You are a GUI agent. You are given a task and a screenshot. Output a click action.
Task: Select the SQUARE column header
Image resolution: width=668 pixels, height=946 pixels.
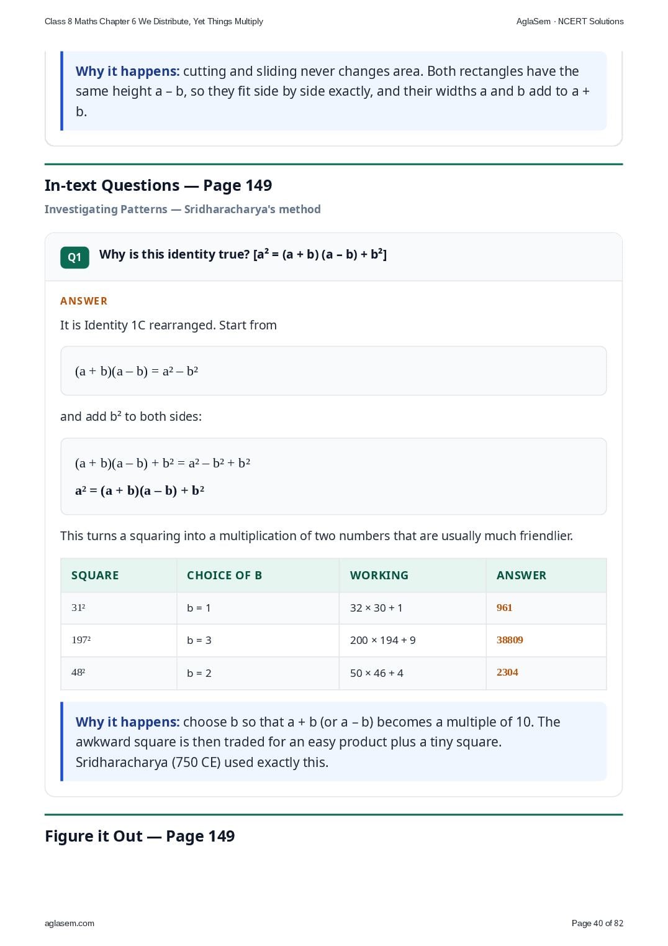point(95,576)
